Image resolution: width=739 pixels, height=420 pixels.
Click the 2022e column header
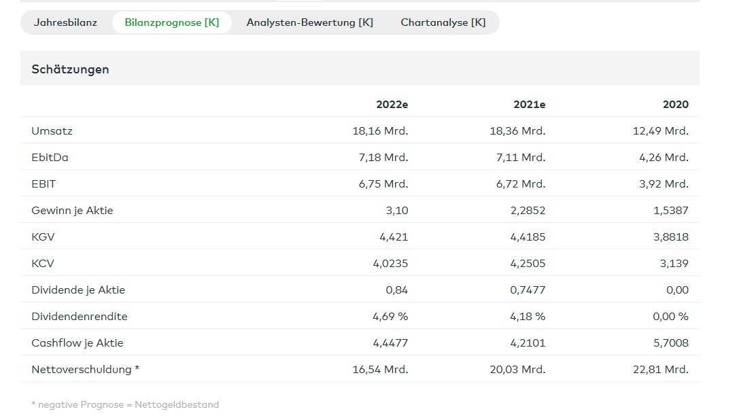[392, 105]
